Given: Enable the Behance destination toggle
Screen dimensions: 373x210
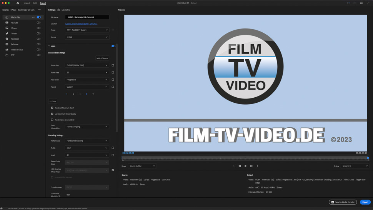Looking at the screenshot, I should (38, 44).
